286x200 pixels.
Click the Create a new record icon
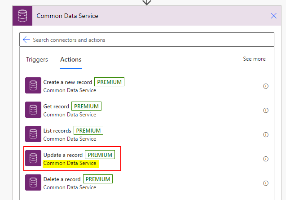33,86
